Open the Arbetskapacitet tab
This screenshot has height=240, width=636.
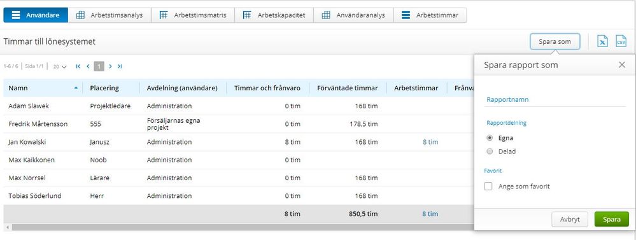pos(274,15)
